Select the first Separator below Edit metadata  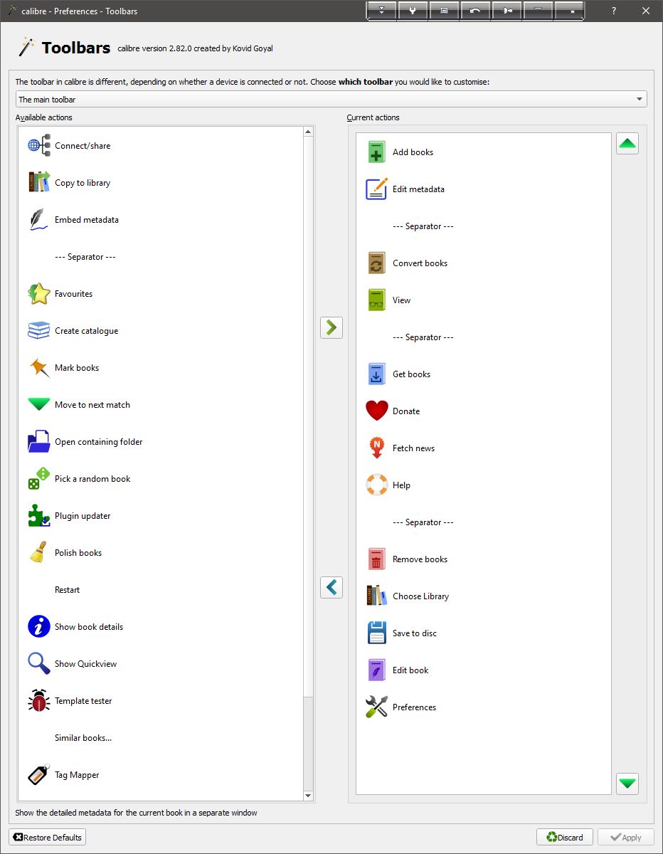click(x=423, y=226)
